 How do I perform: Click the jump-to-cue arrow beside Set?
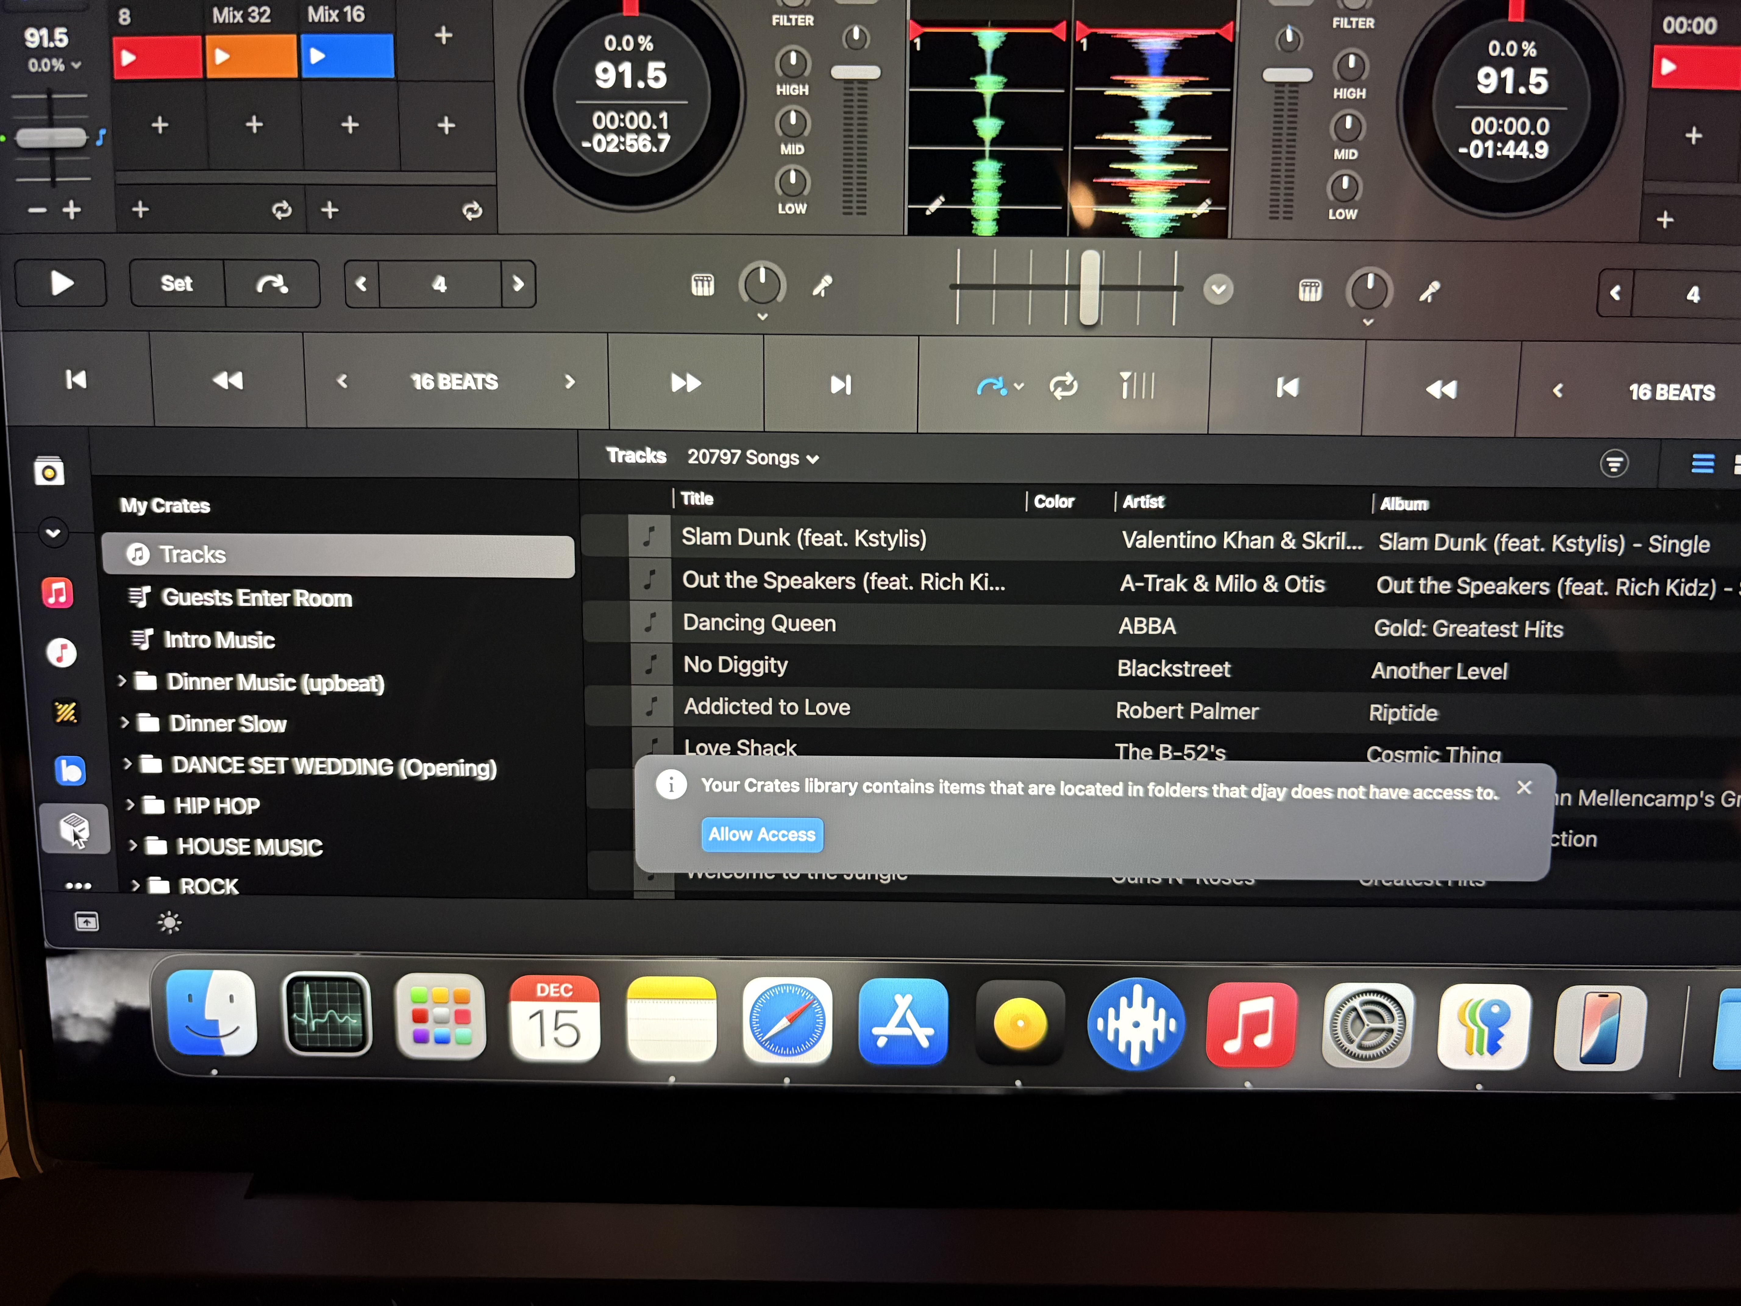(x=272, y=284)
